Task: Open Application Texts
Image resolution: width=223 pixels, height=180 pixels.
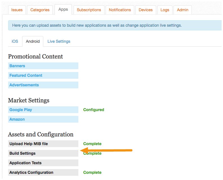Action: point(43,163)
